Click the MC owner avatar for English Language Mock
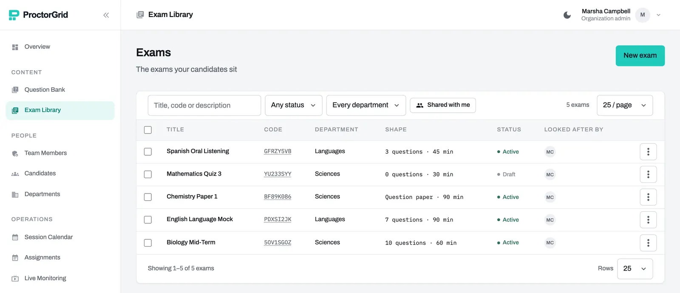This screenshot has height=293, width=680. click(550, 220)
